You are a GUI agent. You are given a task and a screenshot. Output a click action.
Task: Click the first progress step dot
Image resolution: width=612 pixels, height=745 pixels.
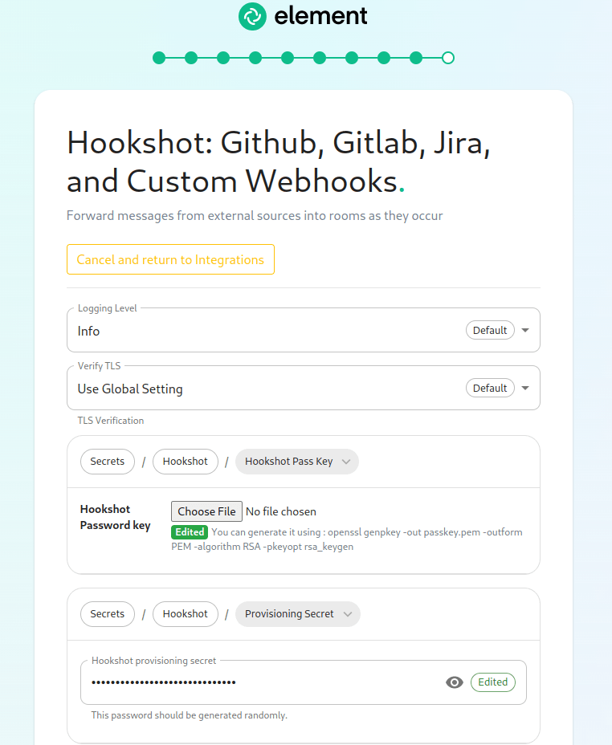(159, 58)
